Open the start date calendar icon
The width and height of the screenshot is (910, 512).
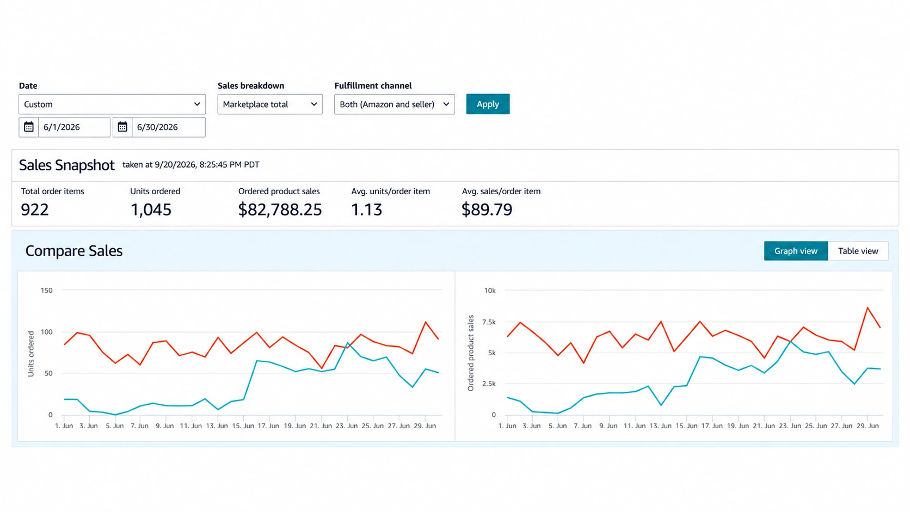[29, 127]
